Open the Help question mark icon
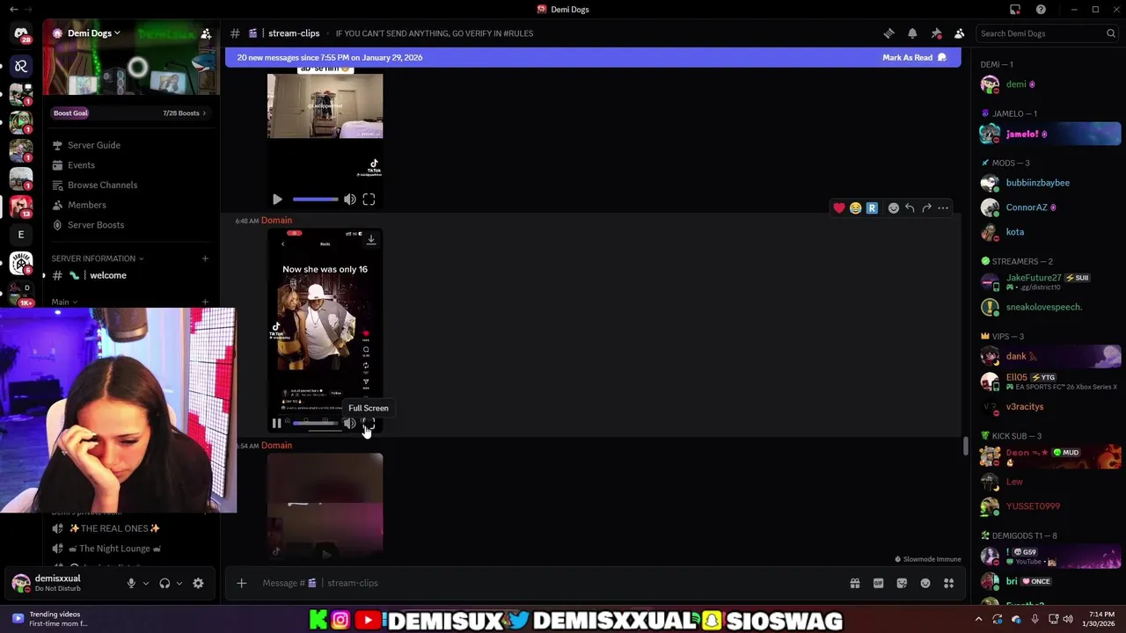 pos(1041,10)
